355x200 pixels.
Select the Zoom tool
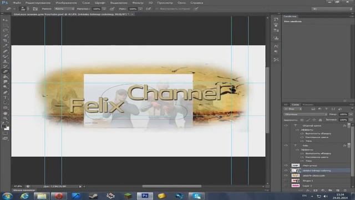pos(5,118)
